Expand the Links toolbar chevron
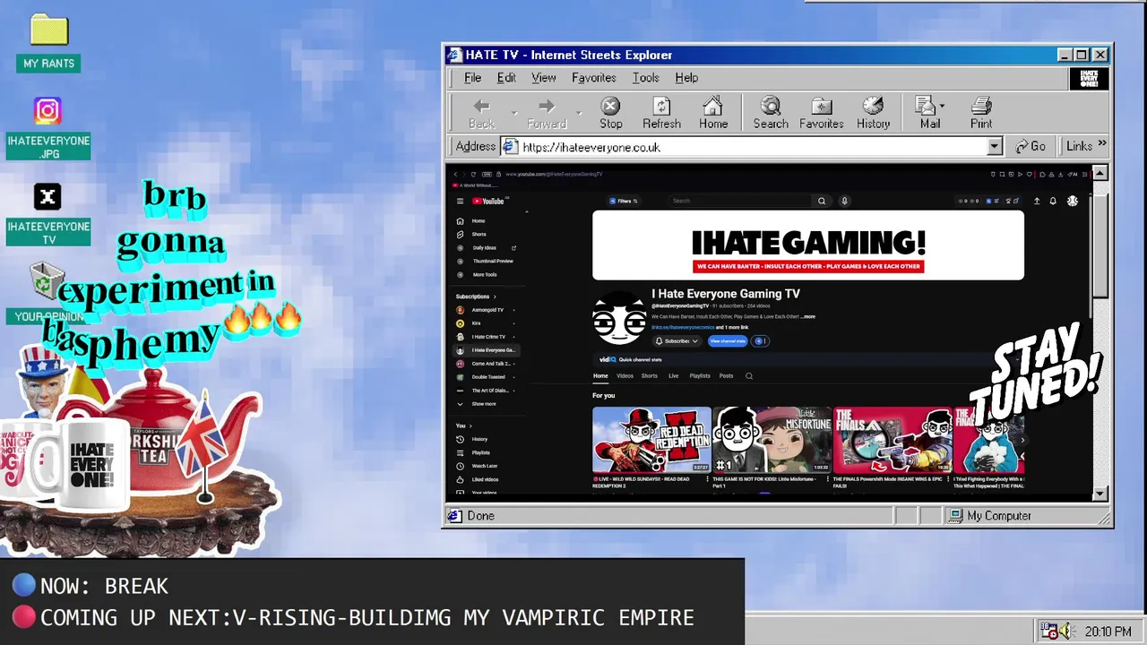The width and height of the screenshot is (1147, 645). (x=1101, y=144)
